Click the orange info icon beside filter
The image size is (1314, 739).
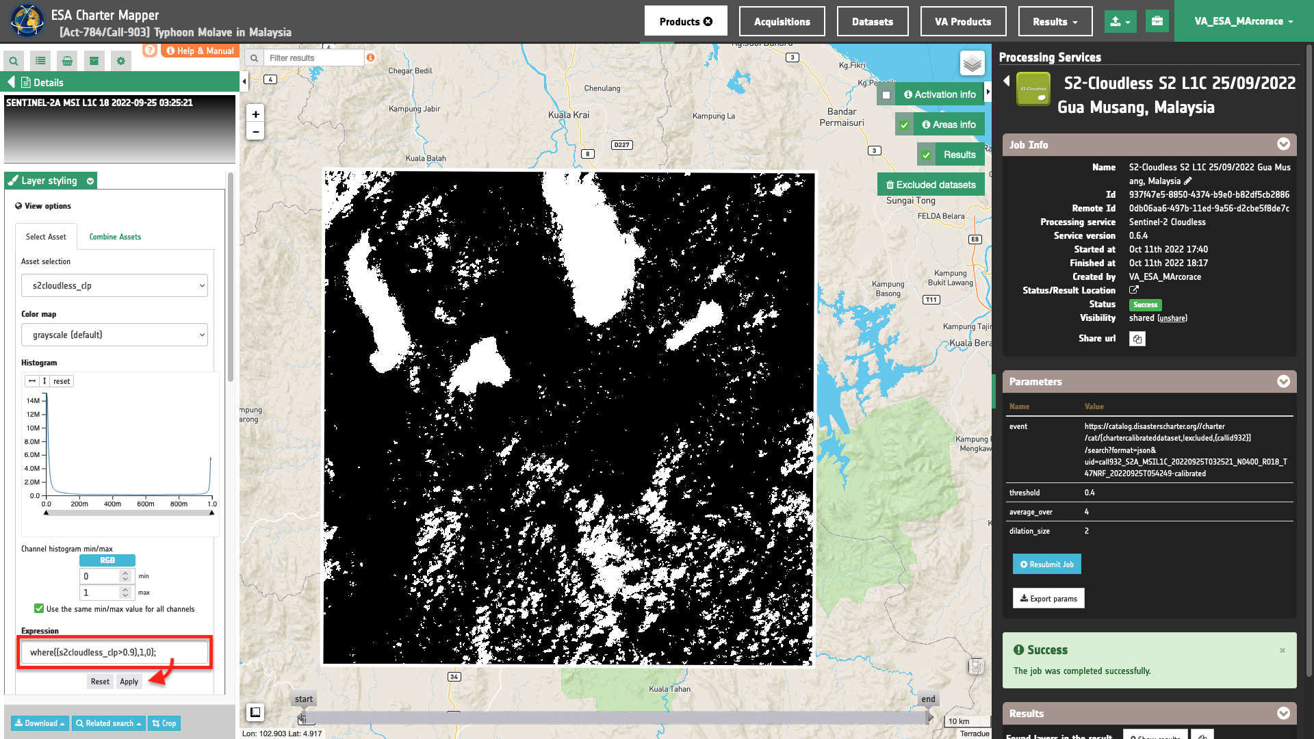click(x=370, y=57)
